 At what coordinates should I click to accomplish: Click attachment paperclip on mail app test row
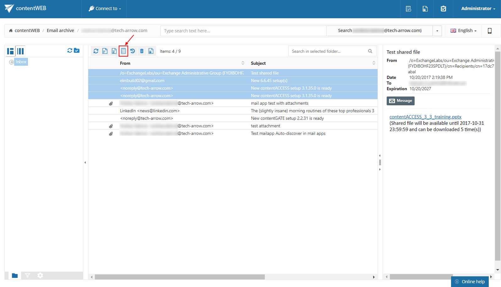pyautogui.click(x=111, y=103)
